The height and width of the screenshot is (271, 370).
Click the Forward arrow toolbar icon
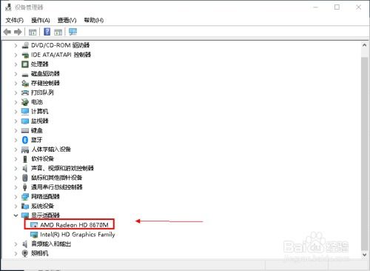18,32
